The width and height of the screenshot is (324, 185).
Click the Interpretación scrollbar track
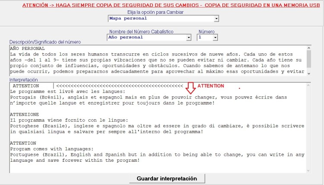point(308,129)
